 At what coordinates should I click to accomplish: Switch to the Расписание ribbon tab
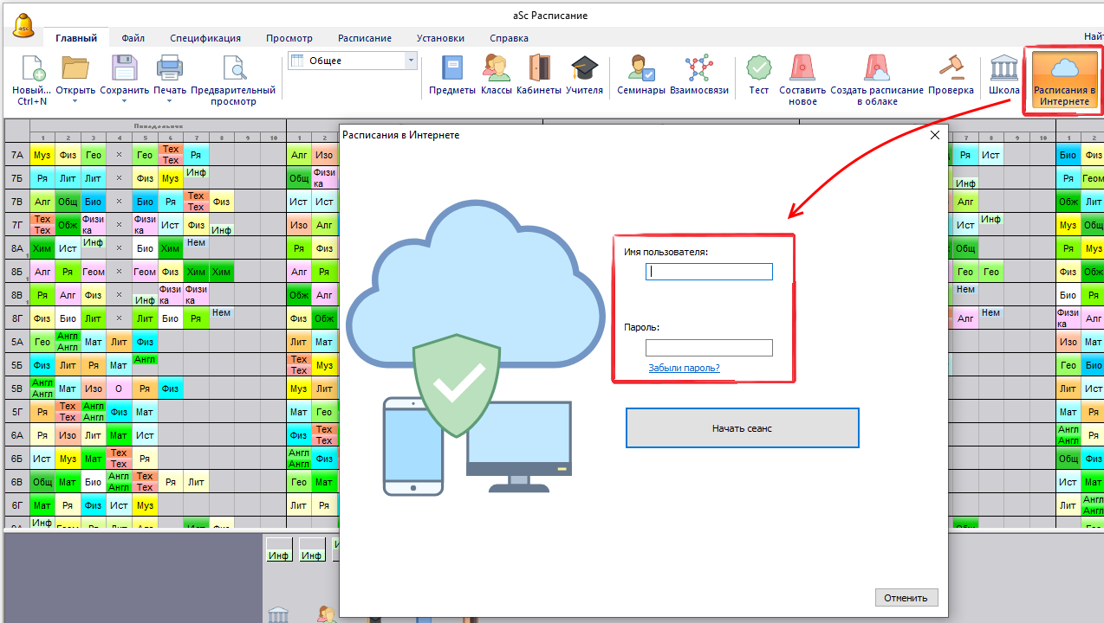point(364,38)
